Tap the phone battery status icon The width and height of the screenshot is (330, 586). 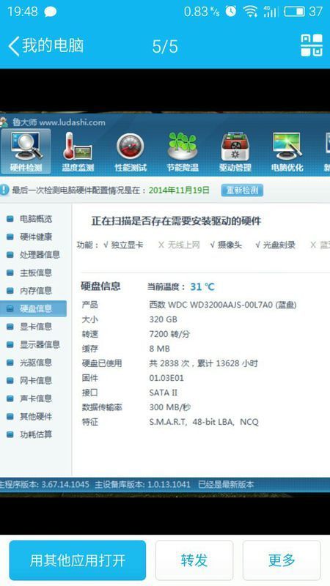(x=294, y=12)
